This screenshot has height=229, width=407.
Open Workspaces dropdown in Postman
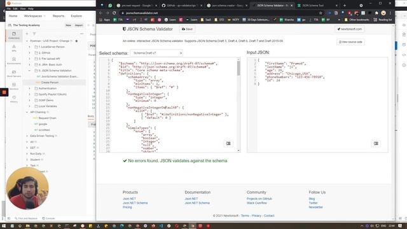coord(34,16)
